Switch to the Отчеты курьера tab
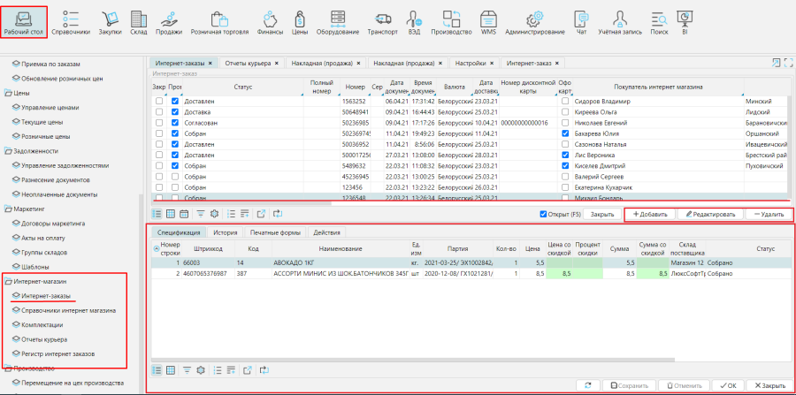796x395 pixels. (x=248, y=64)
